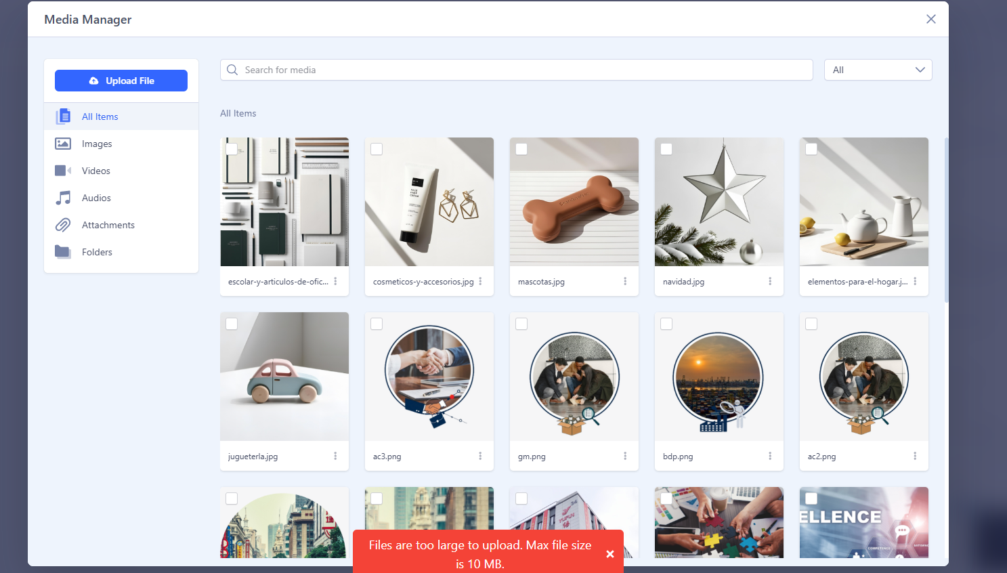Click the Videos camera icon
Image resolution: width=1007 pixels, height=573 pixels.
(x=63, y=171)
